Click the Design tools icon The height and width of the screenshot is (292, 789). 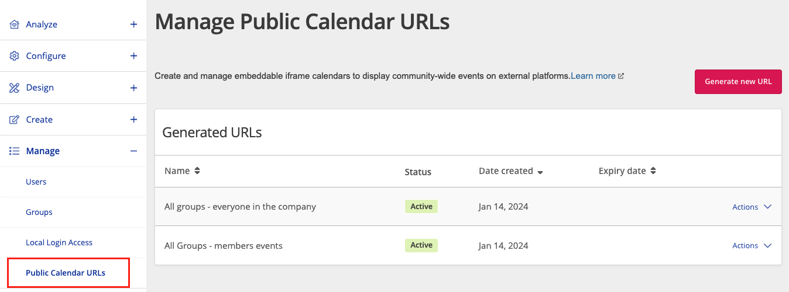pyautogui.click(x=15, y=88)
